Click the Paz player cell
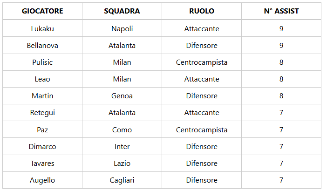327x191 pixels. 42,130
